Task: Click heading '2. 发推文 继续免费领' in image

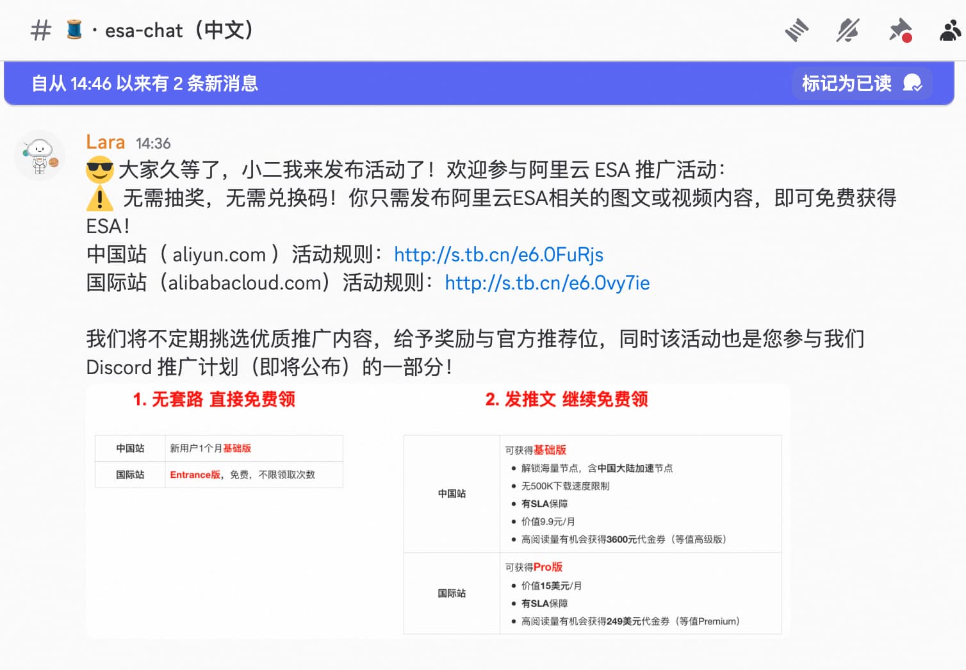Action: pos(566,400)
